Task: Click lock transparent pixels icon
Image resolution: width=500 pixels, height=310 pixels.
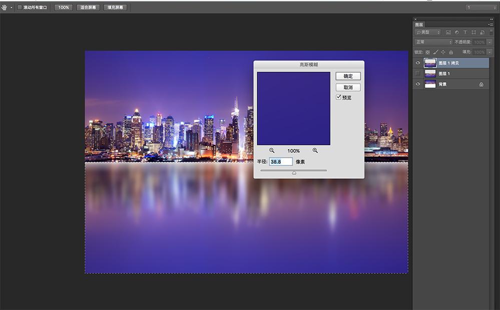Action: (x=427, y=52)
